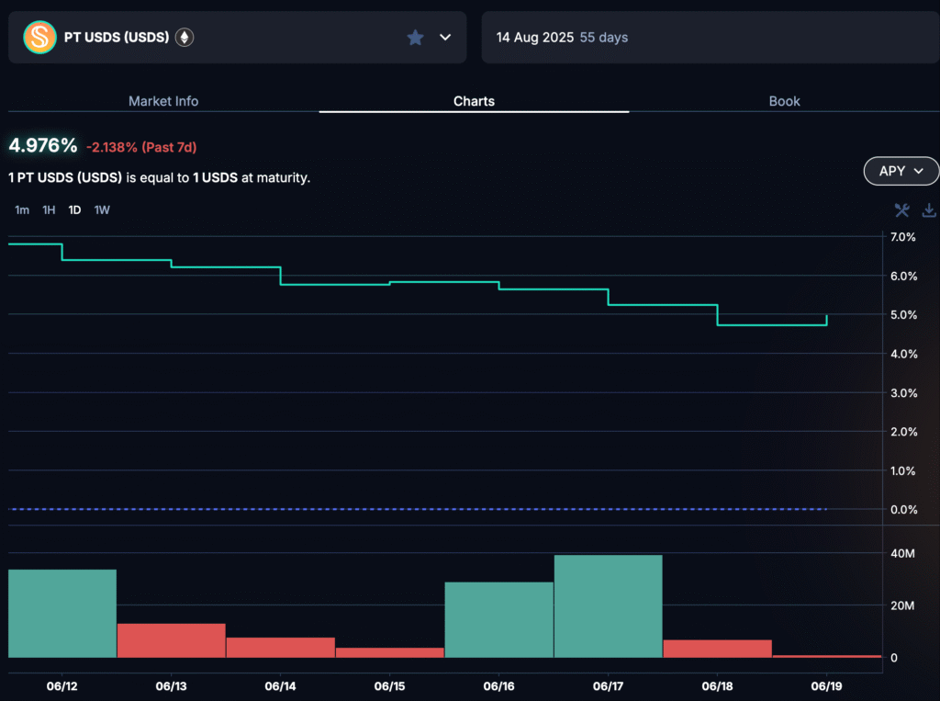Screen dimensions: 940x701
Task: Click the 40M volume axis label
Action: point(903,553)
